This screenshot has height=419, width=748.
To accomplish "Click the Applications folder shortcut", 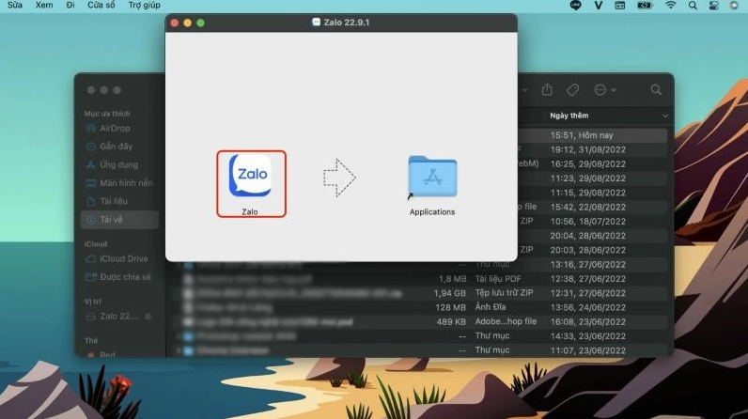I will [x=432, y=178].
